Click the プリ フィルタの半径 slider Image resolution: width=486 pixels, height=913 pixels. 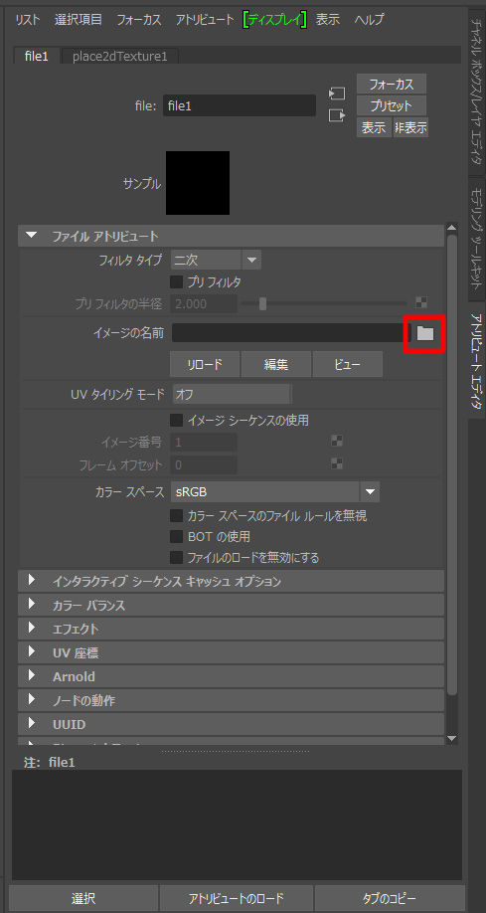[325, 303]
